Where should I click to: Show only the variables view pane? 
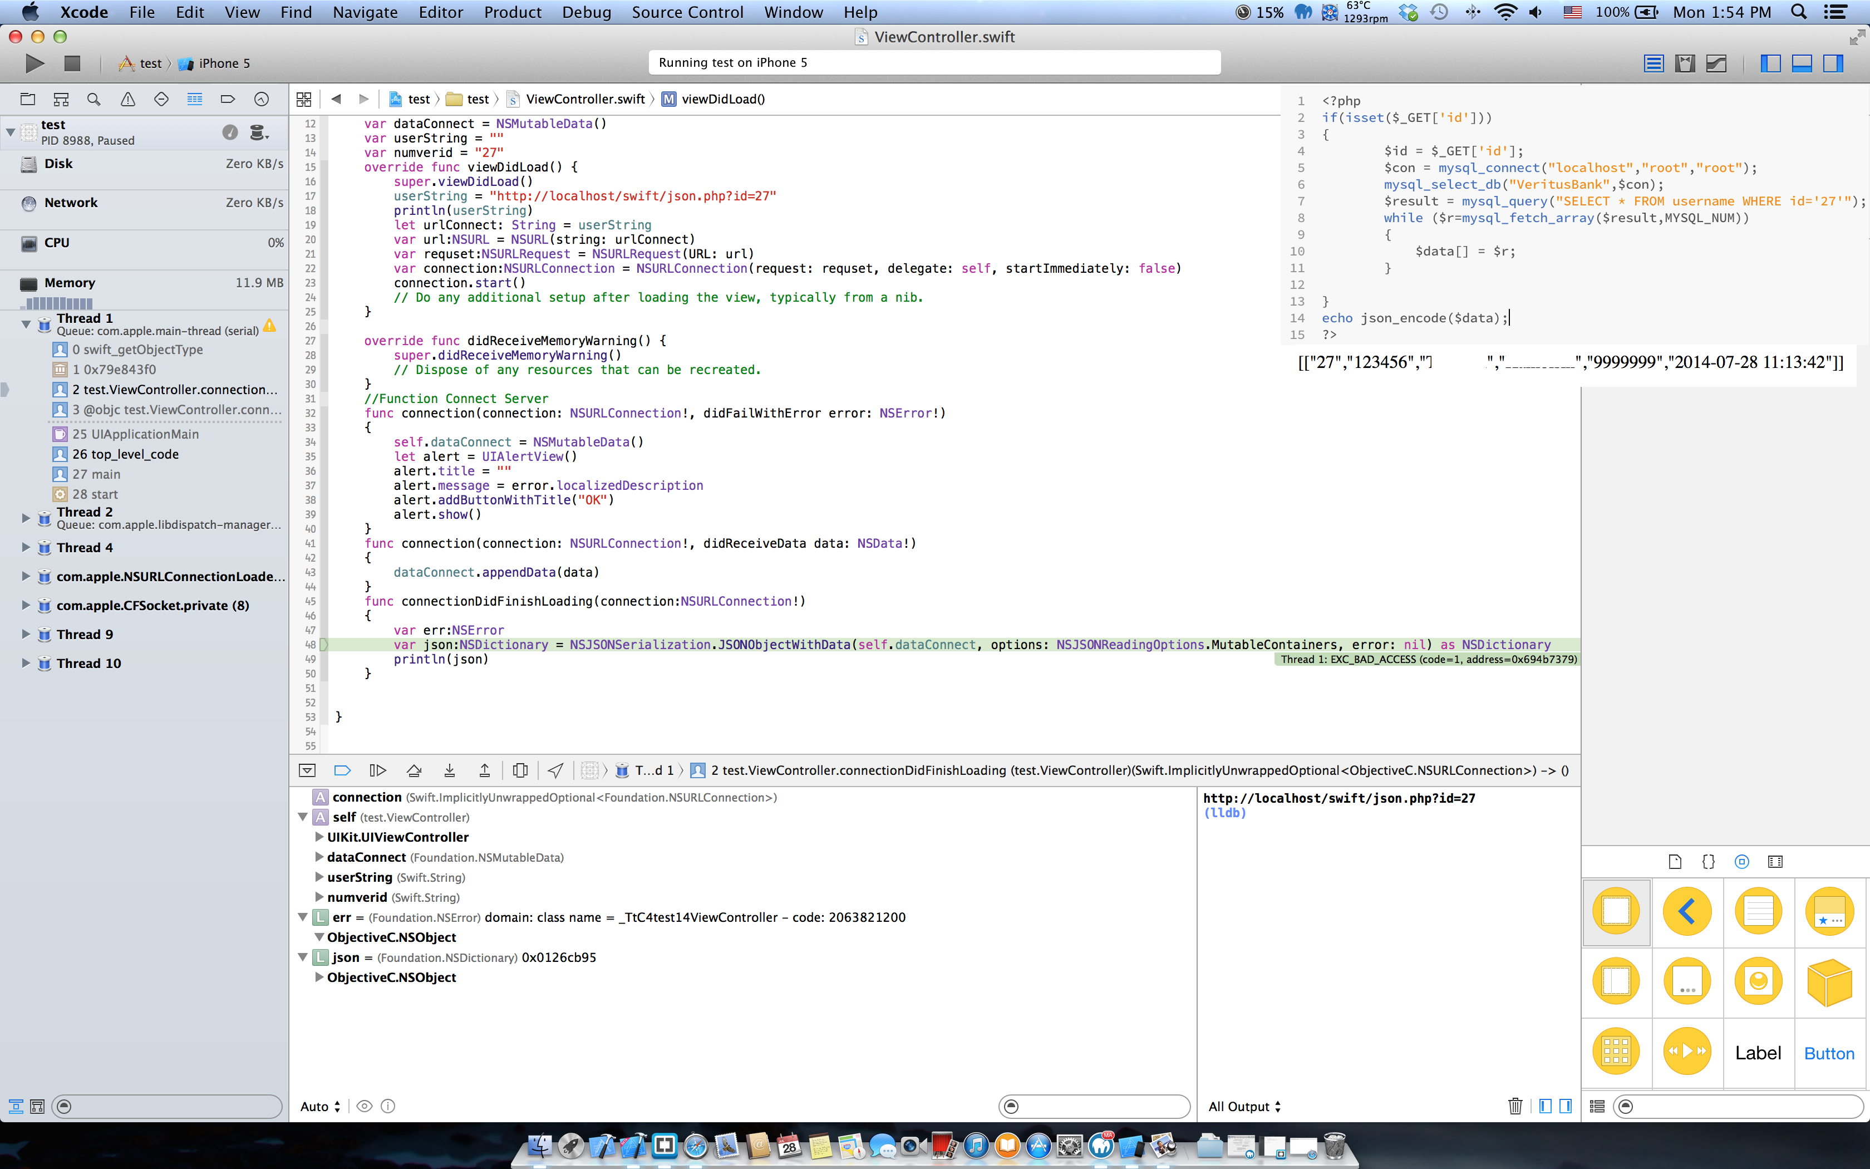(x=1546, y=1107)
